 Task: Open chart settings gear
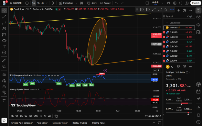tap(175, 3)
